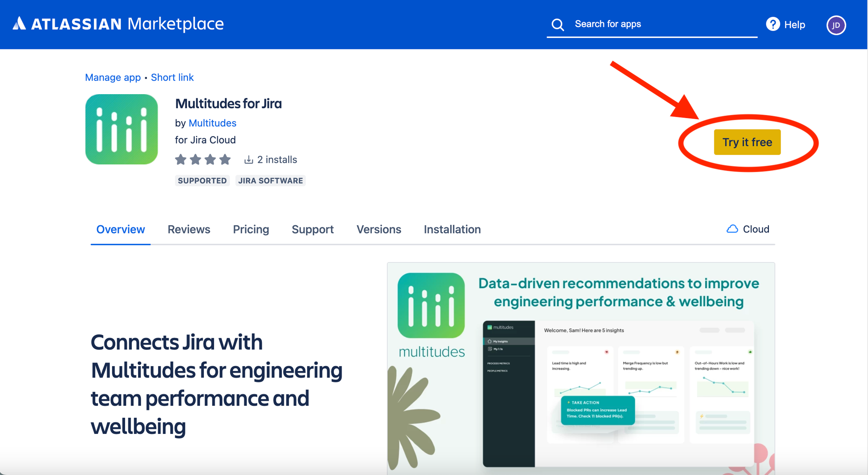Go to the Installation tab
The width and height of the screenshot is (868, 475).
tap(452, 229)
